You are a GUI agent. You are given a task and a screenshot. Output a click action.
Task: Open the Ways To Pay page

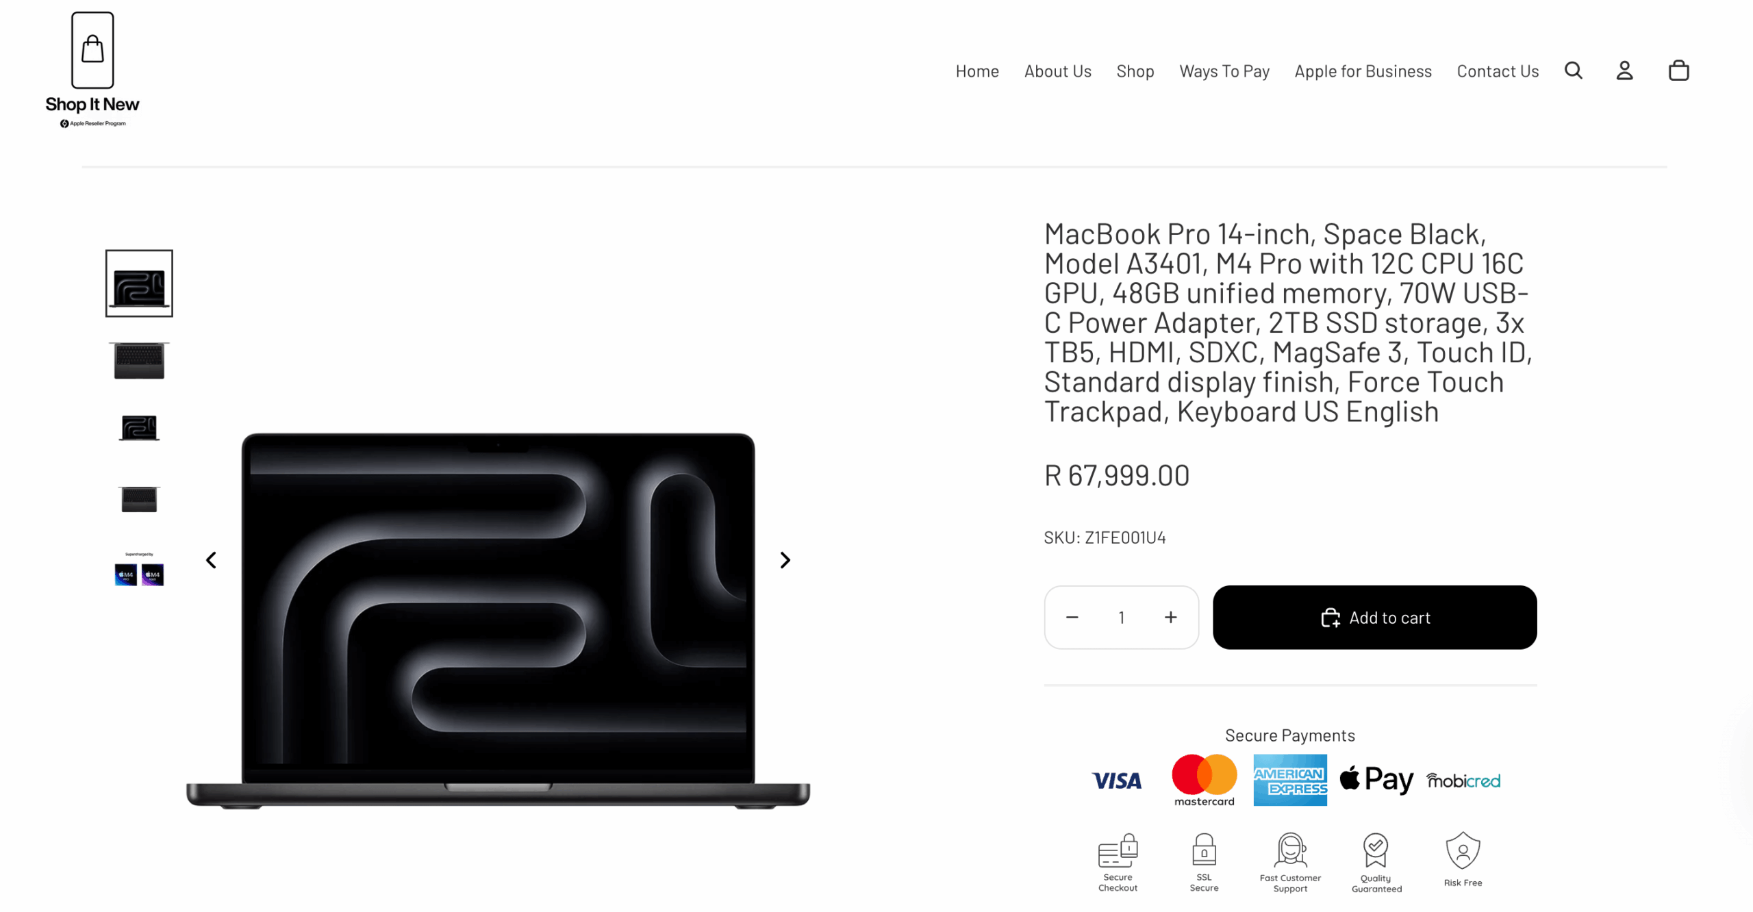[x=1224, y=71]
